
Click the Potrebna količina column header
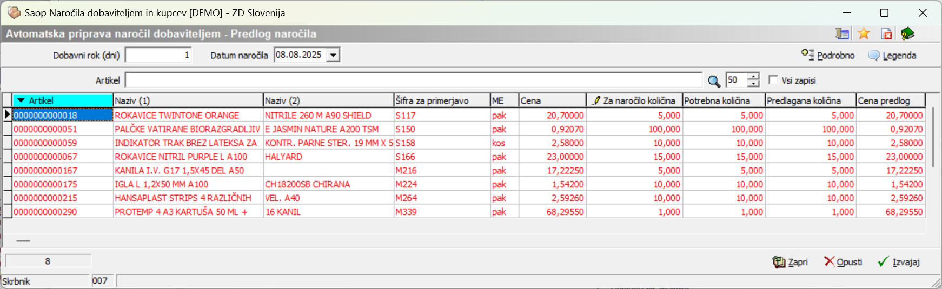pos(724,100)
